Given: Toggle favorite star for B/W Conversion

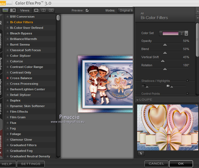Looking at the screenshot, I should (8, 16).
